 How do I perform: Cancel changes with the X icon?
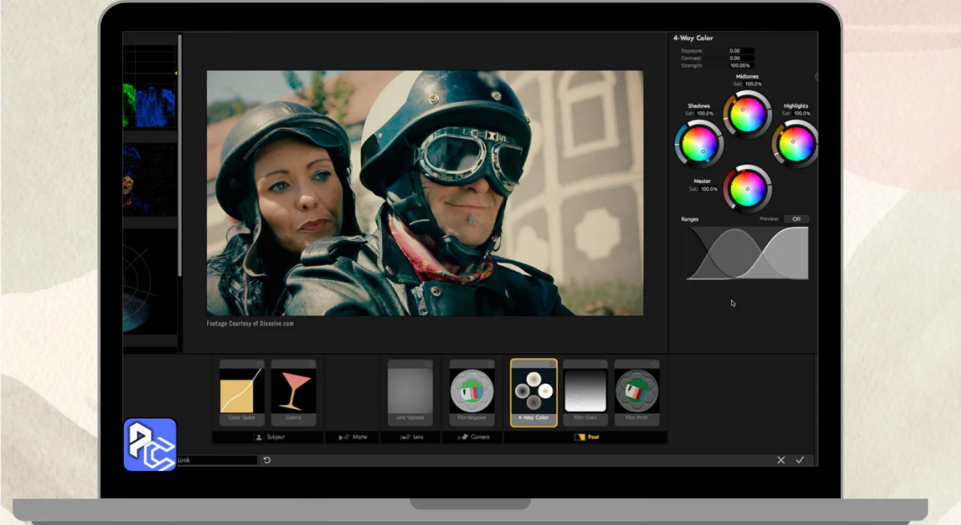click(x=781, y=460)
